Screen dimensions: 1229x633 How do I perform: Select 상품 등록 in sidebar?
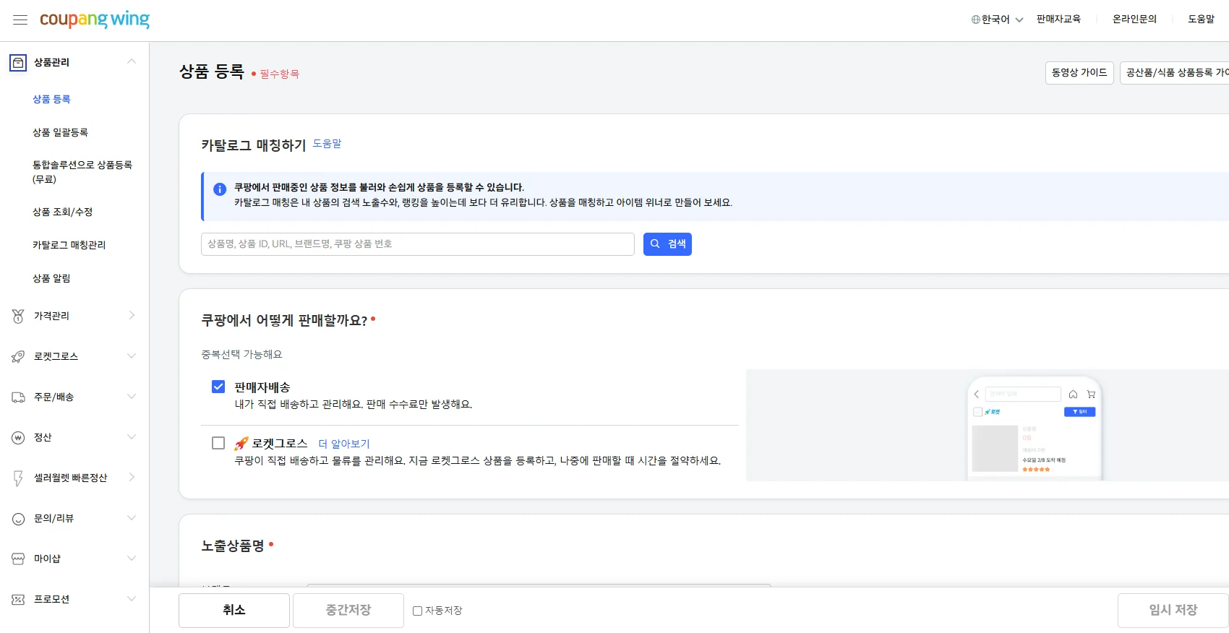click(x=51, y=99)
